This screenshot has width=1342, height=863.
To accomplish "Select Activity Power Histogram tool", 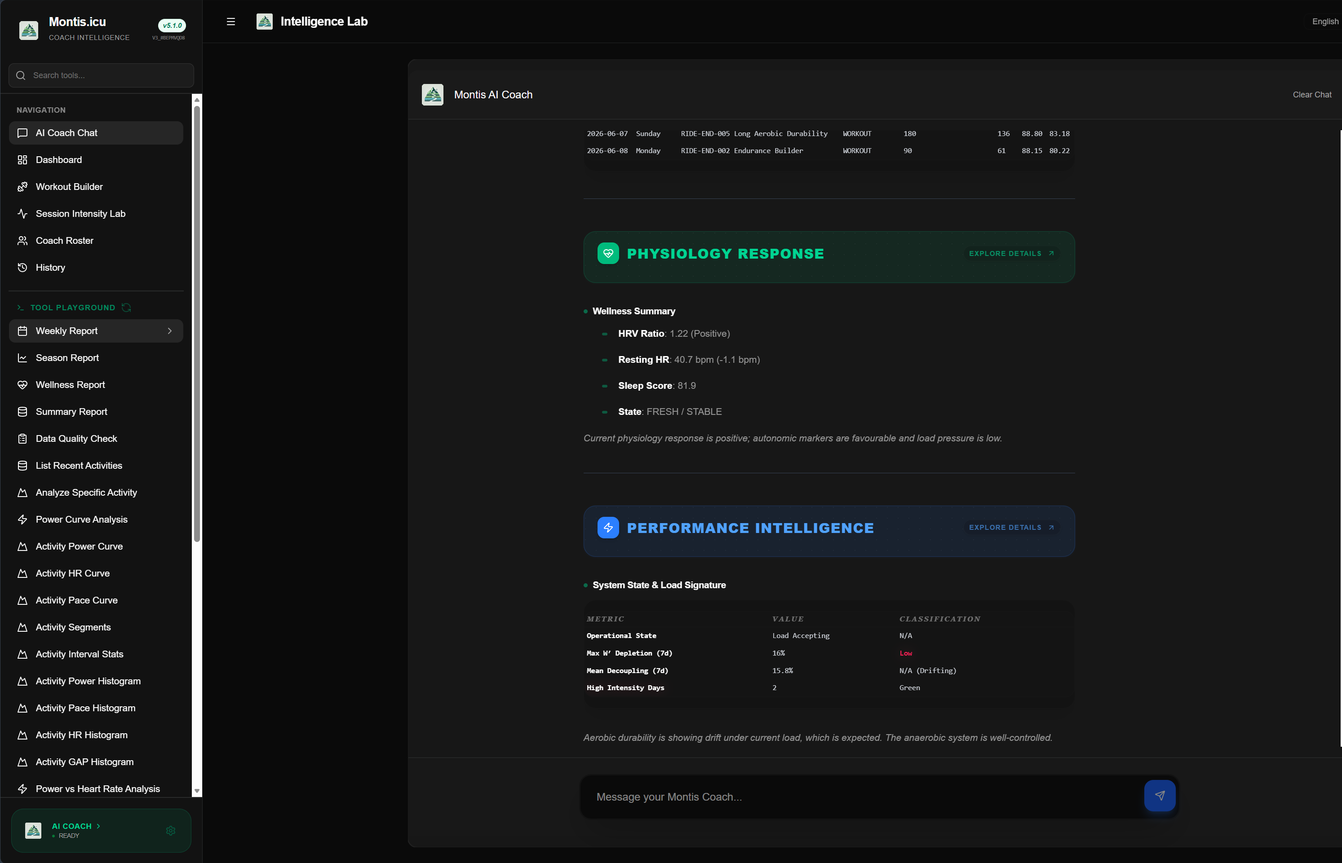I will pos(96,681).
